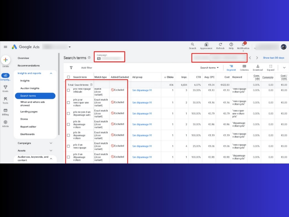This screenshot has height=217, width=289.
Task: Expand the Campaigns sidebar section
Action: 51,143
